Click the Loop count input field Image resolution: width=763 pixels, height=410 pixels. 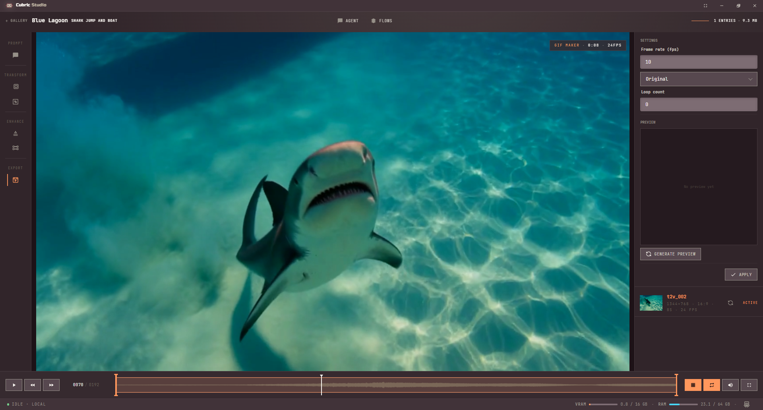pyautogui.click(x=698, y=104)
